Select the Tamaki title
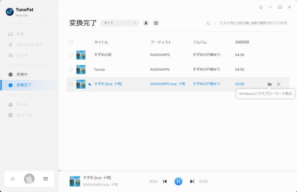The width and height of the screenshot is (297, 192). (99, 70)
